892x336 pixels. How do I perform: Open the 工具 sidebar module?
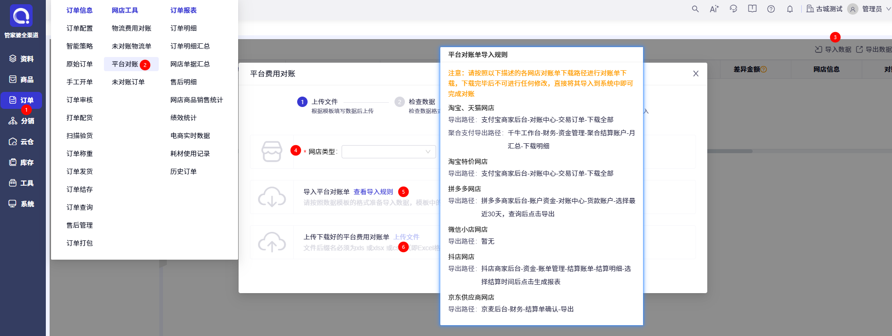21,183
